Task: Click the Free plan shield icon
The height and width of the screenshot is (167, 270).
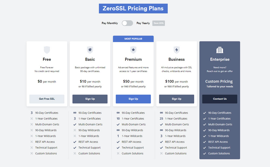Action: click(x=47, y=50)
